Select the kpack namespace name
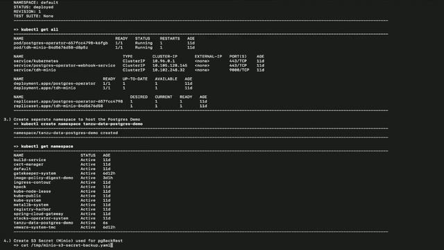 pos(20,187)
